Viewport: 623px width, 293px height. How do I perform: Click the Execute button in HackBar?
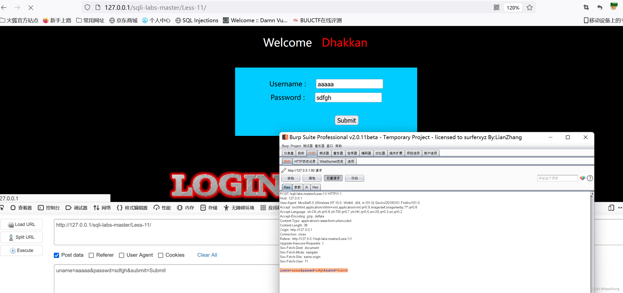click(22, 250)
